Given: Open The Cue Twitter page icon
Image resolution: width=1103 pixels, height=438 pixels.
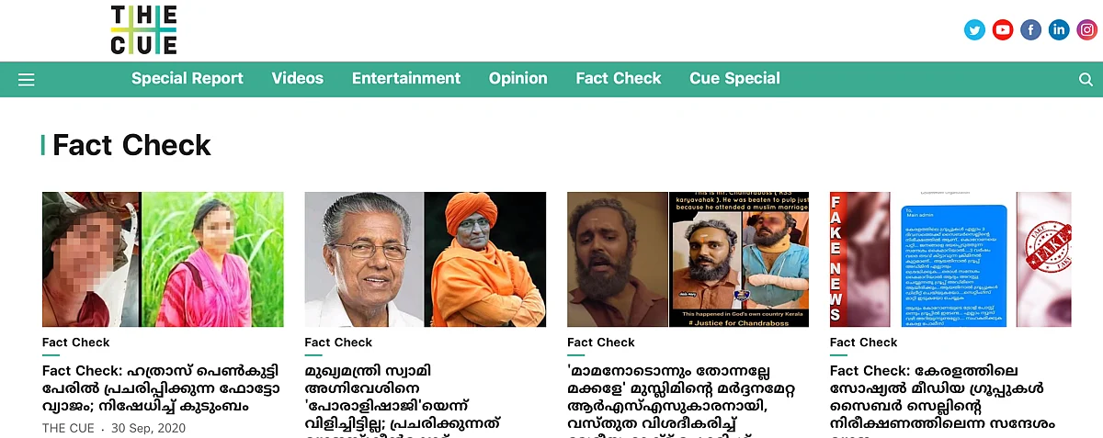Looking at the screenshot, I should pyautogui.click(x=974, y=30).
